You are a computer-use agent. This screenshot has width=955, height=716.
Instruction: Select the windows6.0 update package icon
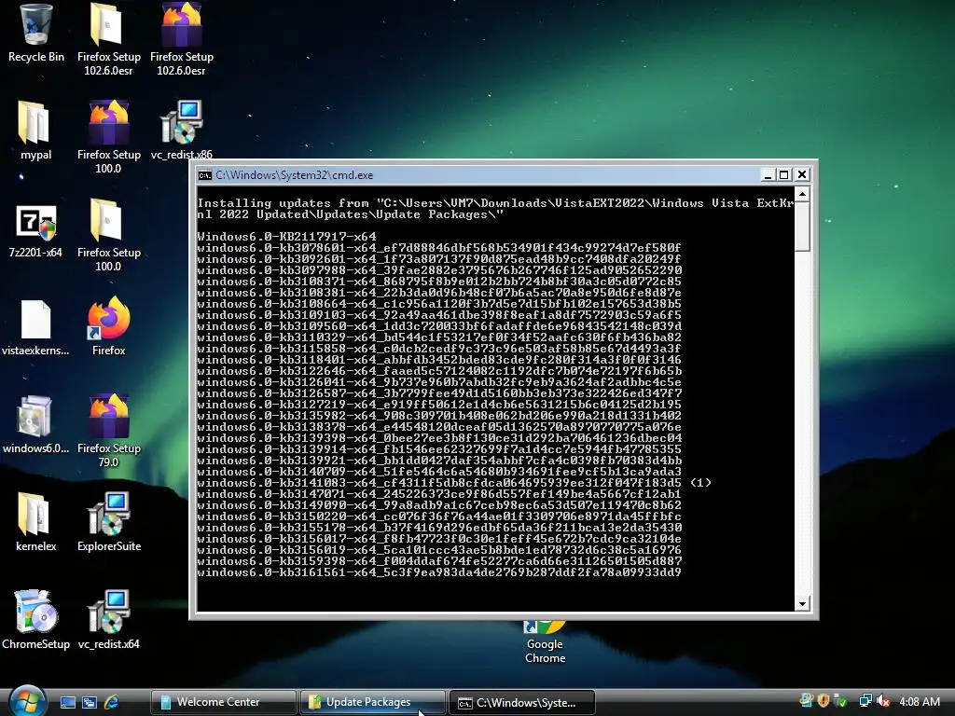pyautogui.click(x=35, y=424)
